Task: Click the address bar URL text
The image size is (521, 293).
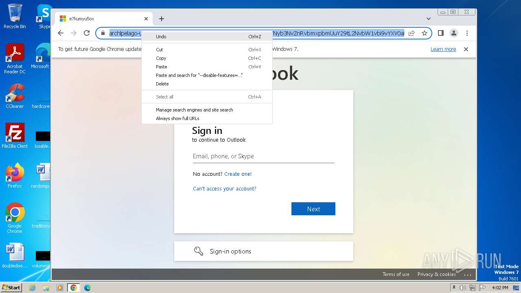Action: [256, 33]
